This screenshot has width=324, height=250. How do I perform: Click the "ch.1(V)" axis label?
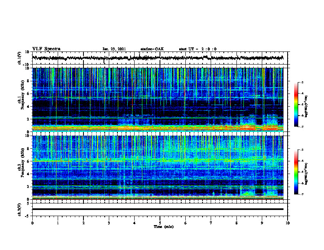click(19, 58)
